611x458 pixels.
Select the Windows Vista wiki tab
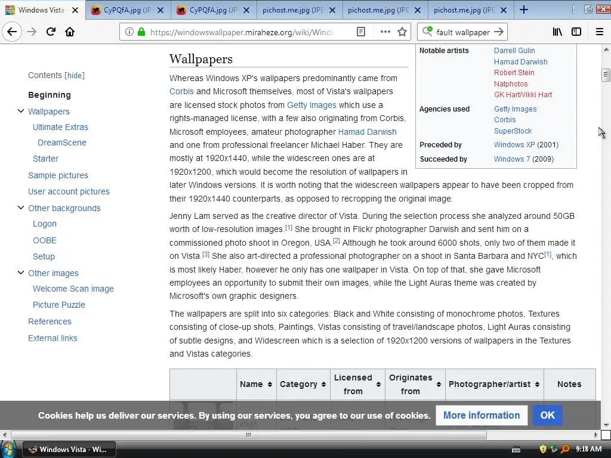point(42,10)
